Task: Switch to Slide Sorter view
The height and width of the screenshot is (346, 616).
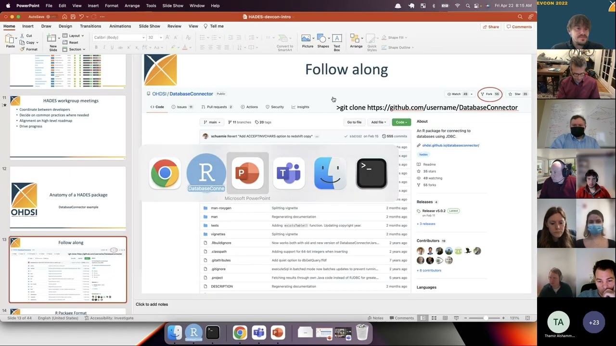Action: (x=434, y=318)
